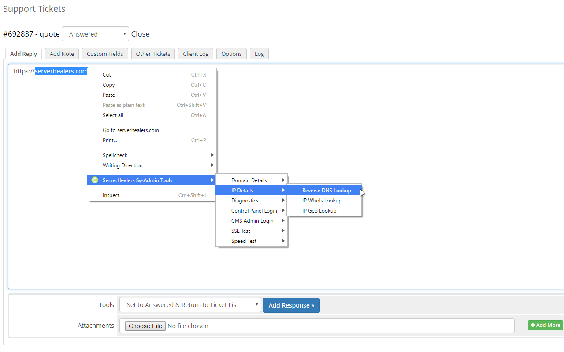Click the ServerHealers green circle icon
The width and height of the screenshot is (564, 352).
click(x=94, y=180)
